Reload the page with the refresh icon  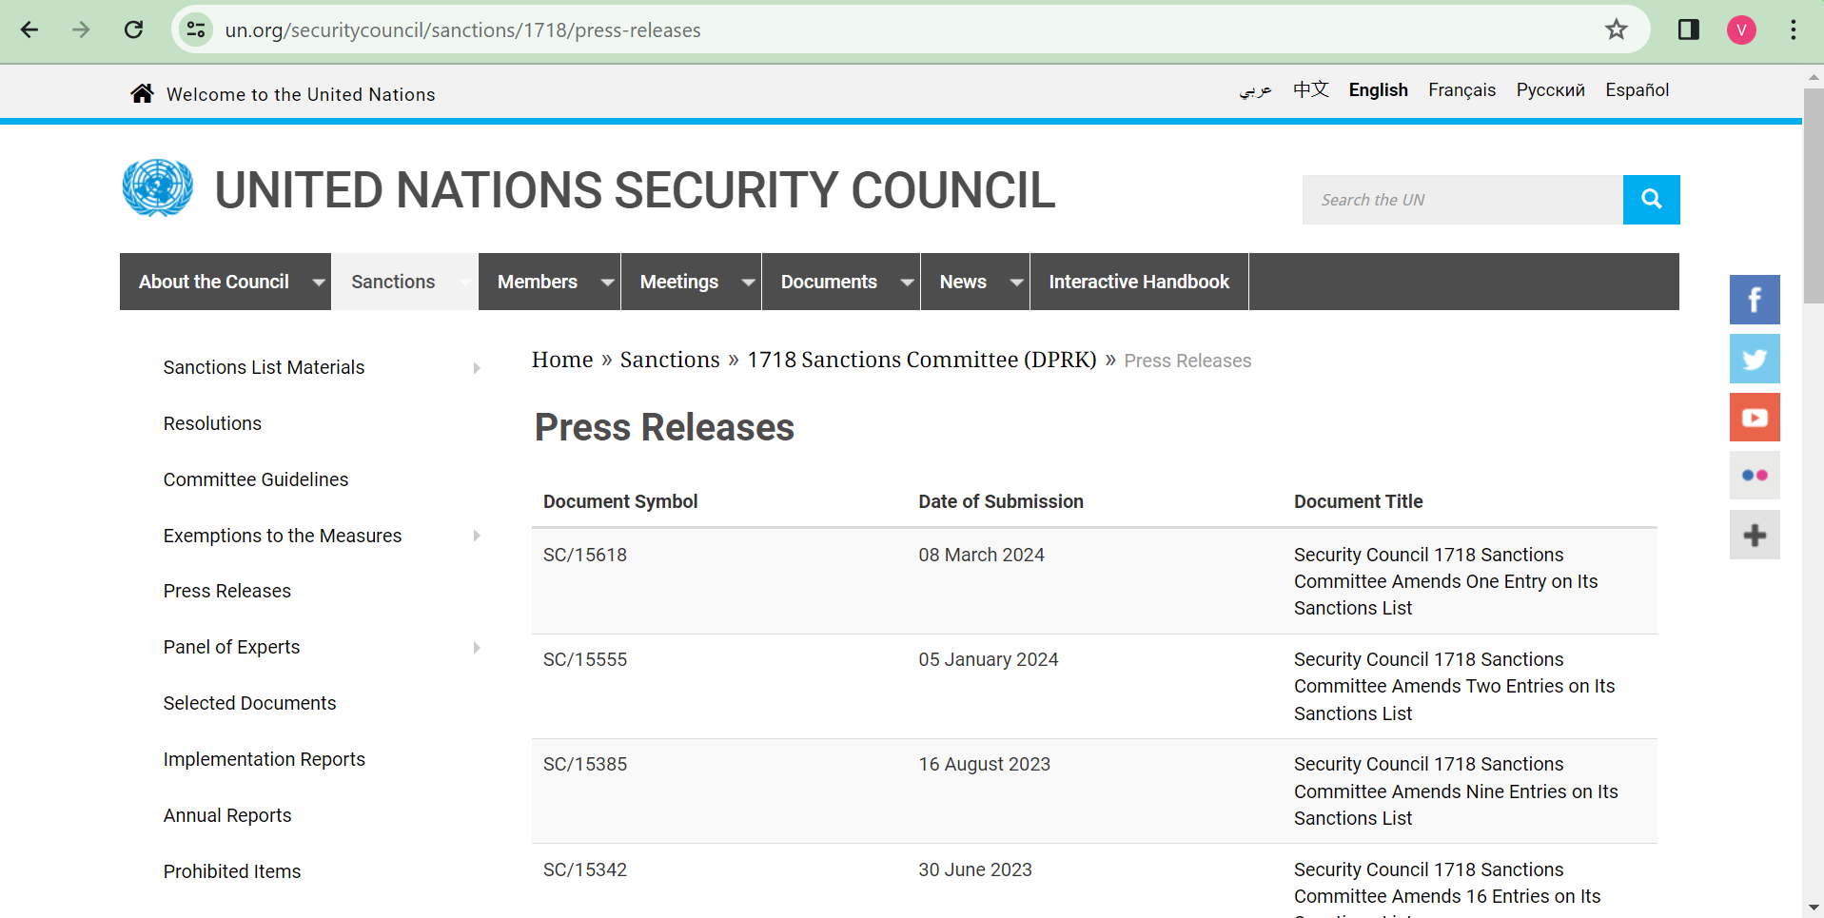[x=134, y=29]
